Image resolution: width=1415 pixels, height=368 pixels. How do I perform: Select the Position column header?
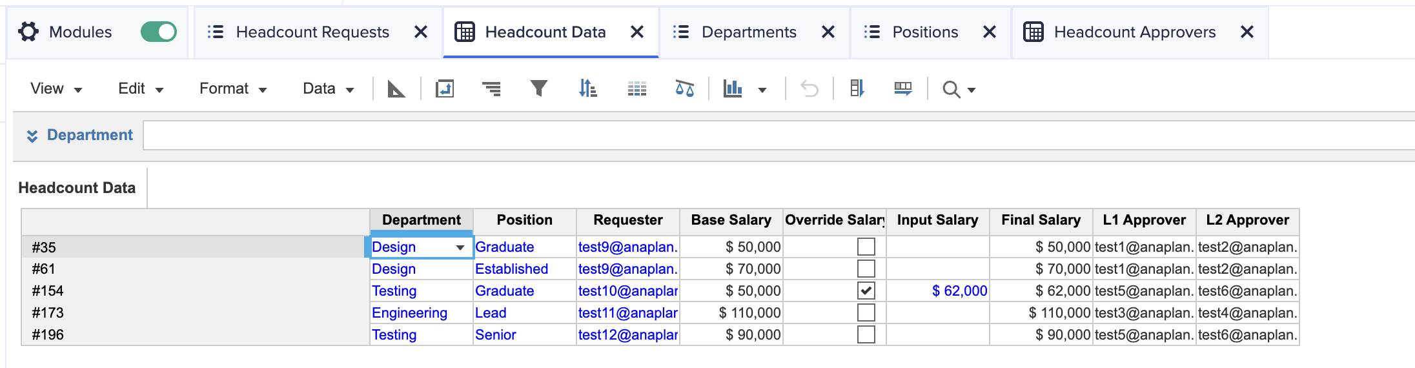point(525,220)
